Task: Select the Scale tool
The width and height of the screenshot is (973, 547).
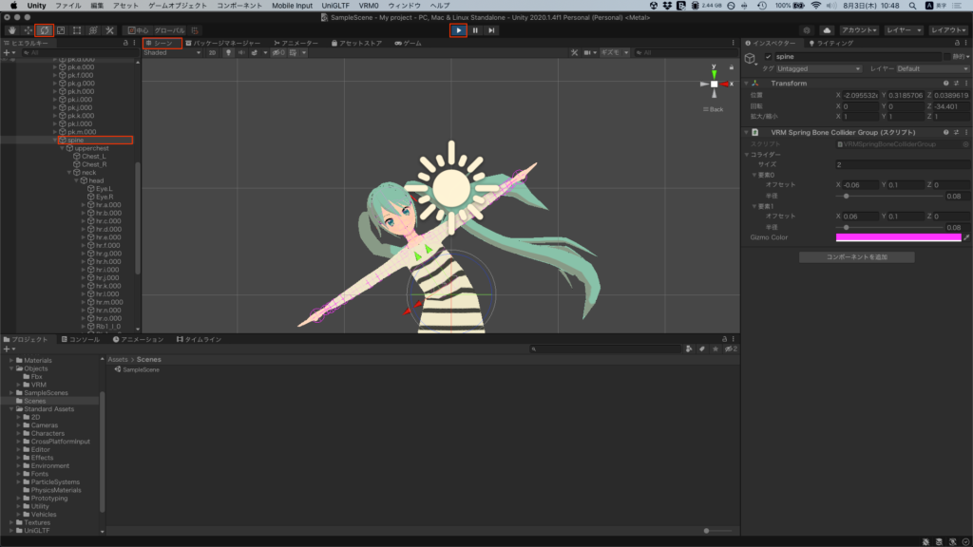Action: (x=60, y=30)
